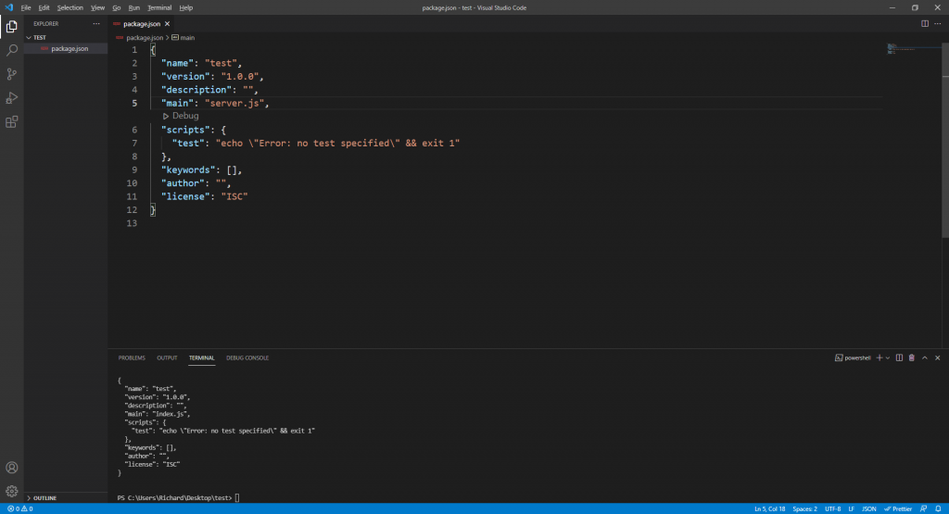Click the VS Code logo icon
The width and height of the screenshot is (949, 514).
[8, 7]
